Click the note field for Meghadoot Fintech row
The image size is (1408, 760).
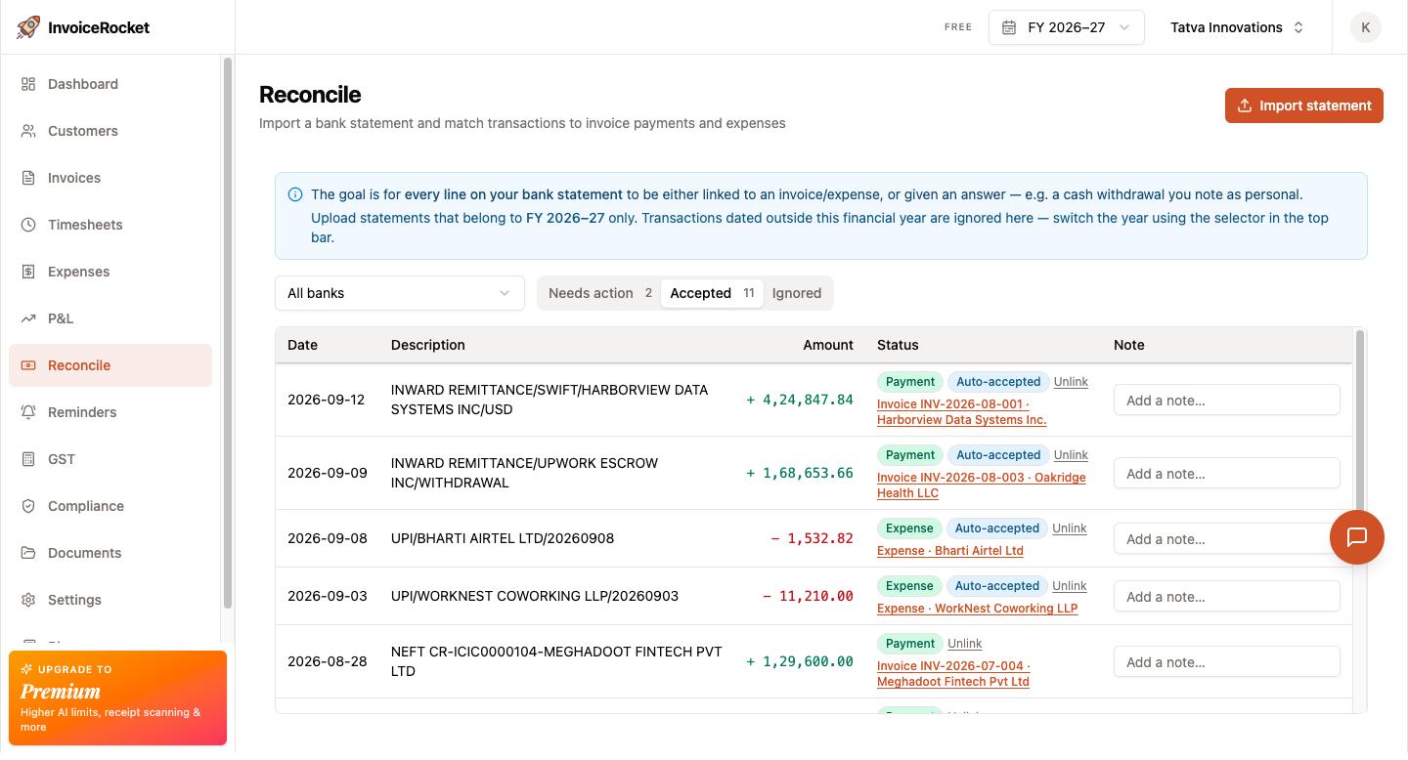pos(1227,662)
